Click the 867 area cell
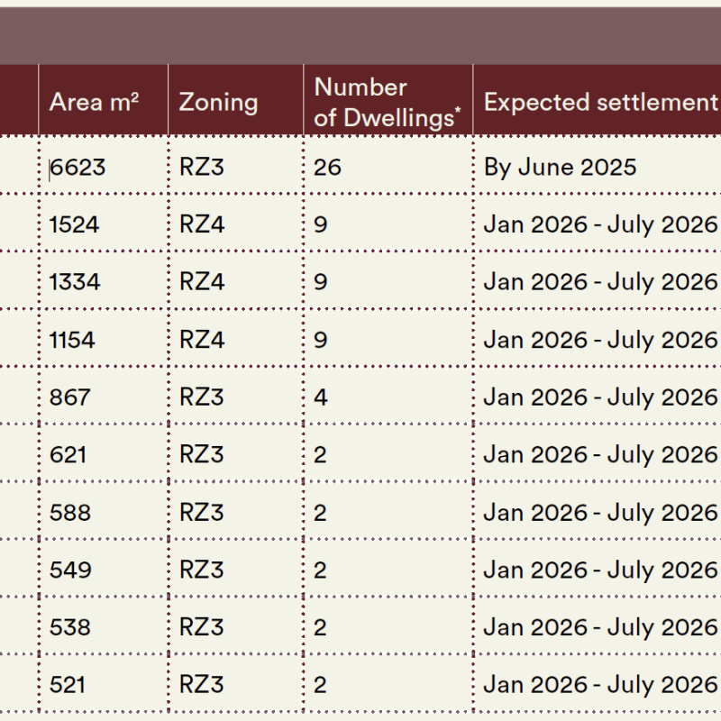721x721 pixels. tap(70, 397)
